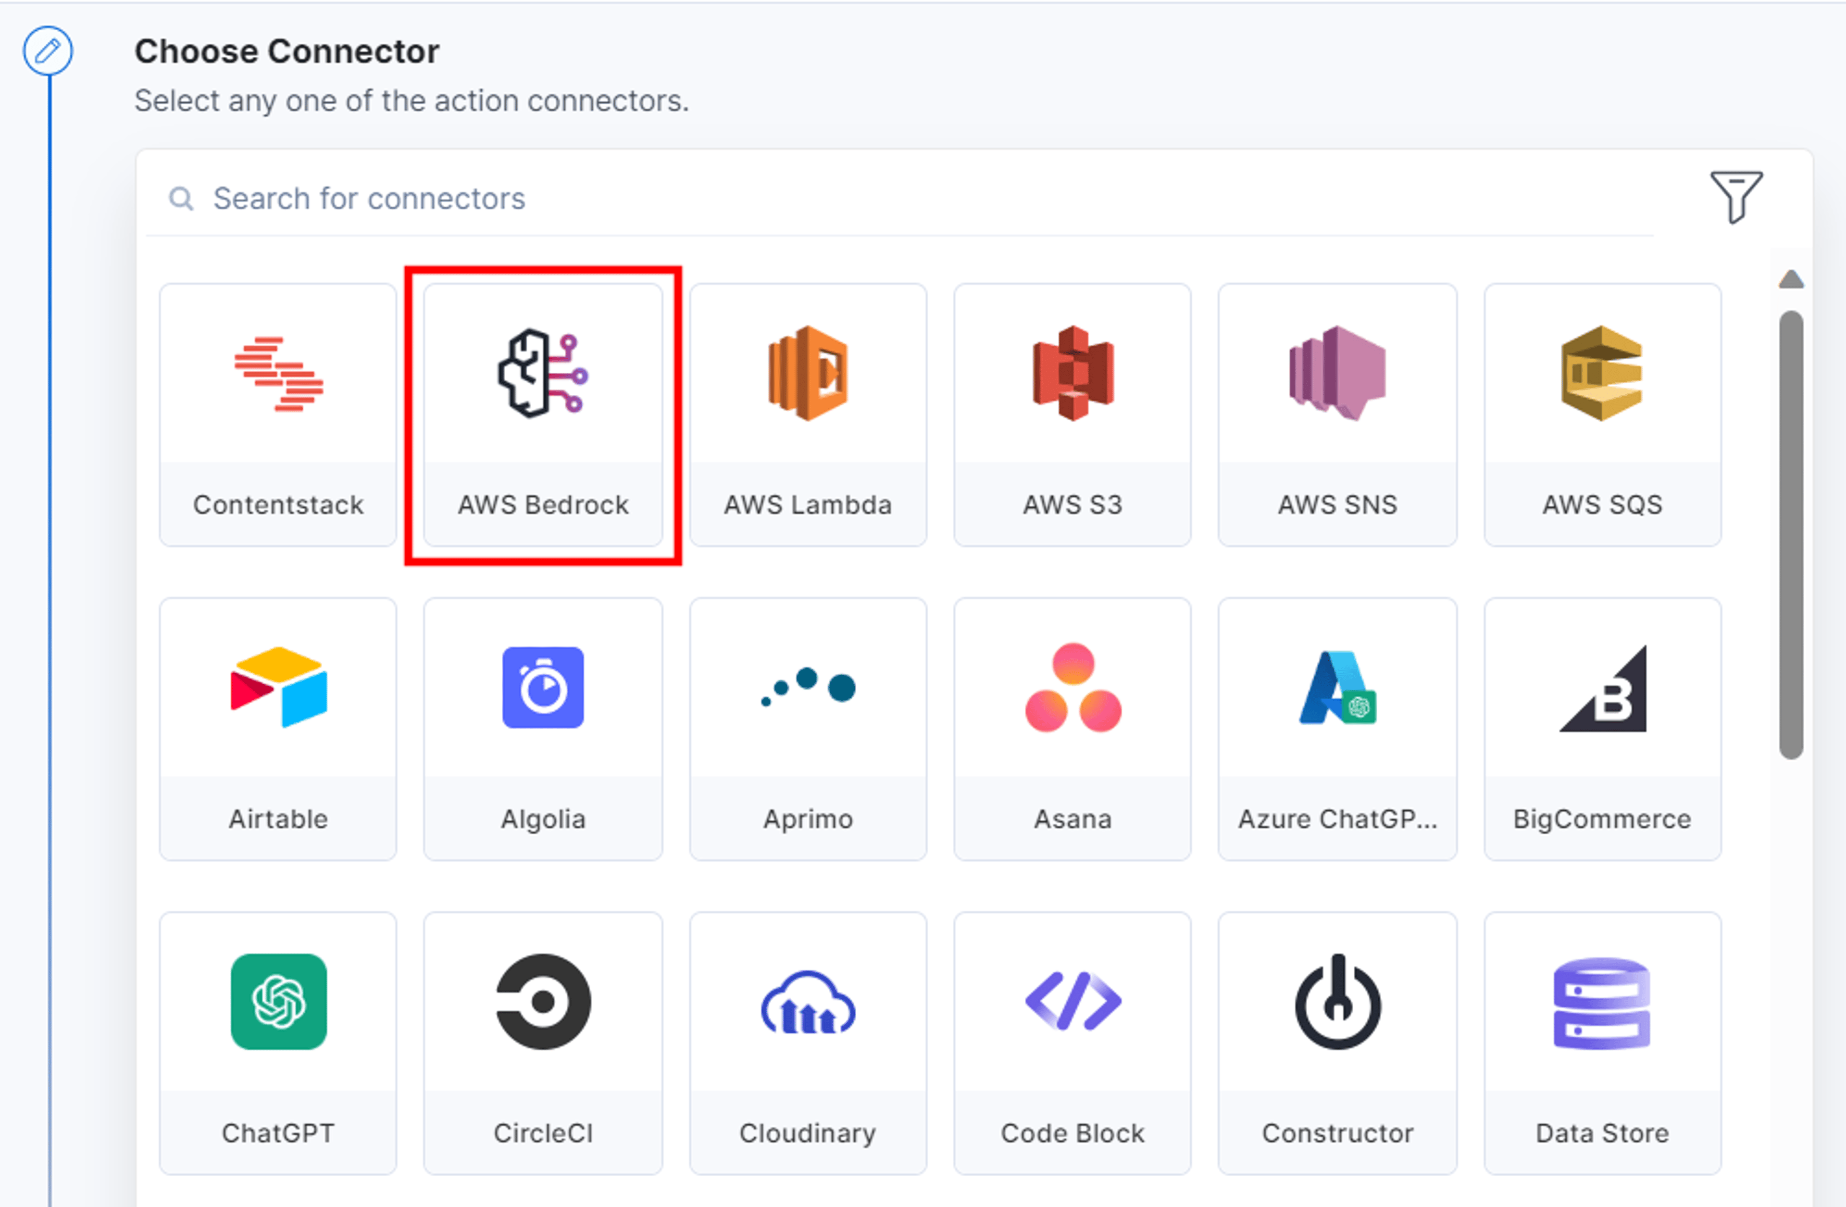The image size is (1846, 1207).
Task: Click the edit pencil step icon
Action: 48,51
